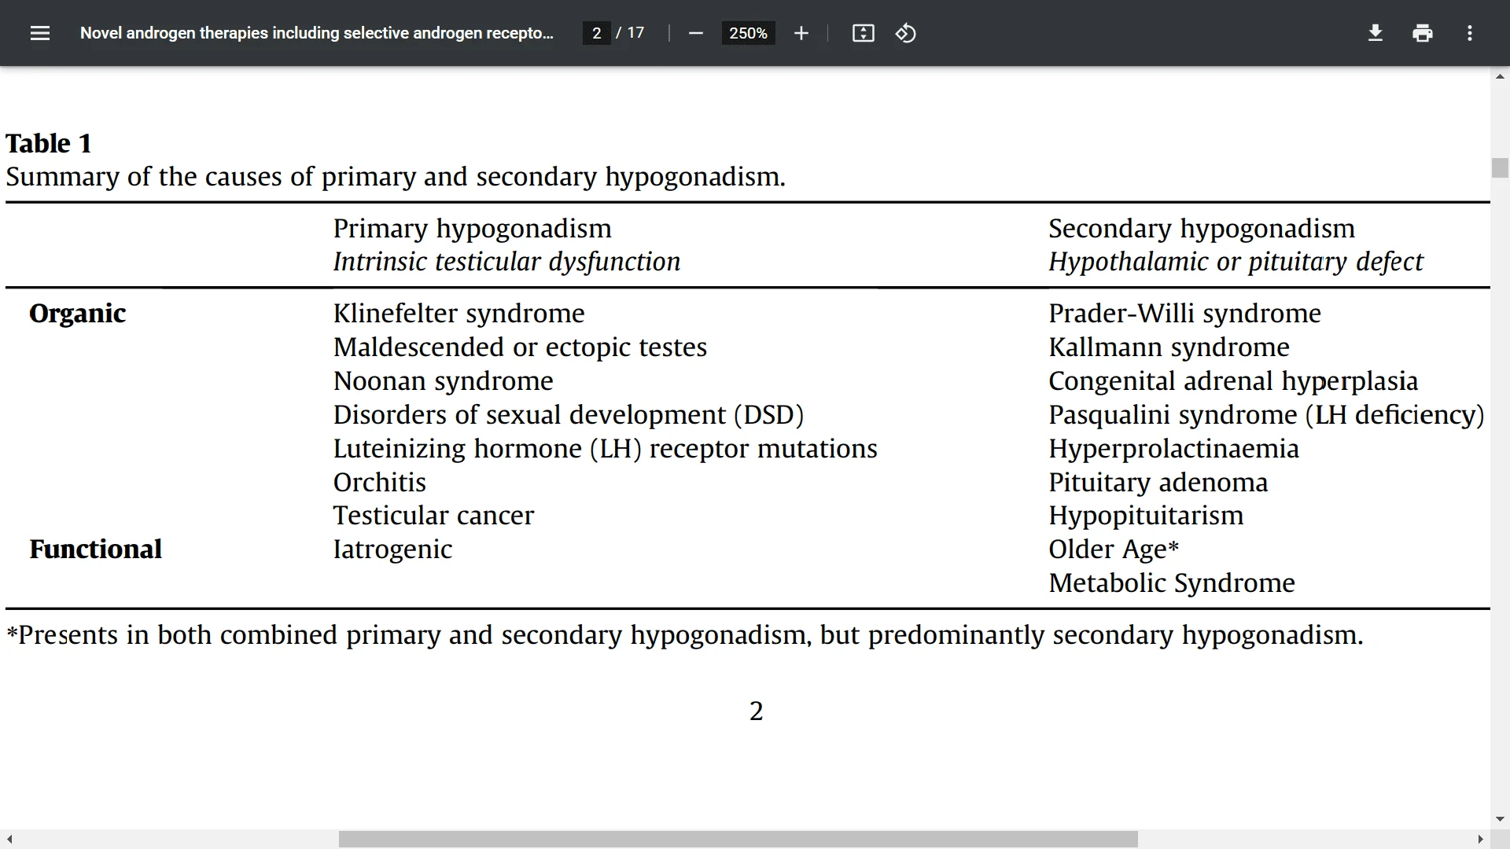Click the scroll left arrow

click(9, 840)
